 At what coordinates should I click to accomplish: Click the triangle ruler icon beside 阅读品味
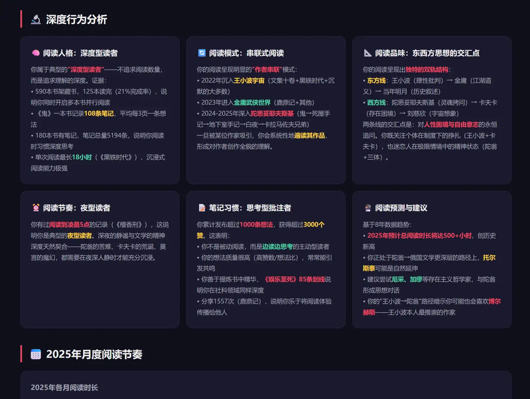(368, 53)
